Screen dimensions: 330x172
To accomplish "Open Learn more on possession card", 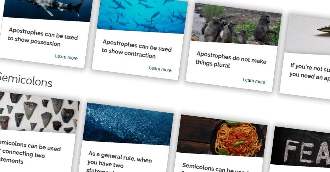I will (66, 57).
